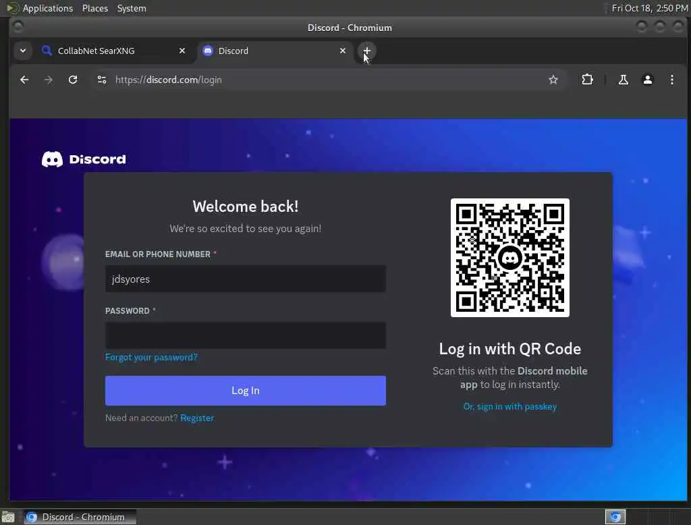Screen dimensions: 691x525
Task: Click Discord - Chromium taskbar button
Action: pyautogui.click(x=80, y=517)
